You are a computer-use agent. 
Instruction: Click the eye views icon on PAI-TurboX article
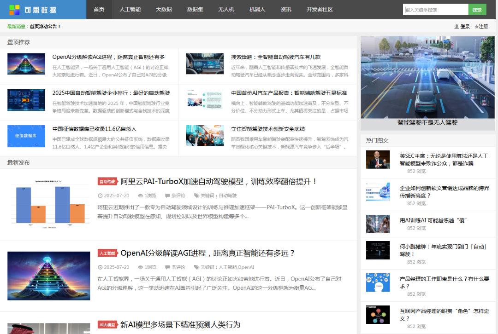point(140,196)
